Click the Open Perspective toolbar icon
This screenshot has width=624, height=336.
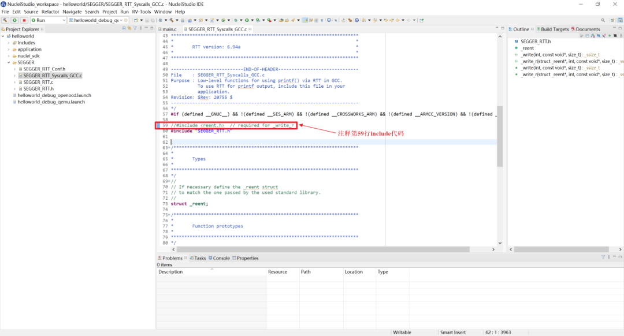coord(612,20)
